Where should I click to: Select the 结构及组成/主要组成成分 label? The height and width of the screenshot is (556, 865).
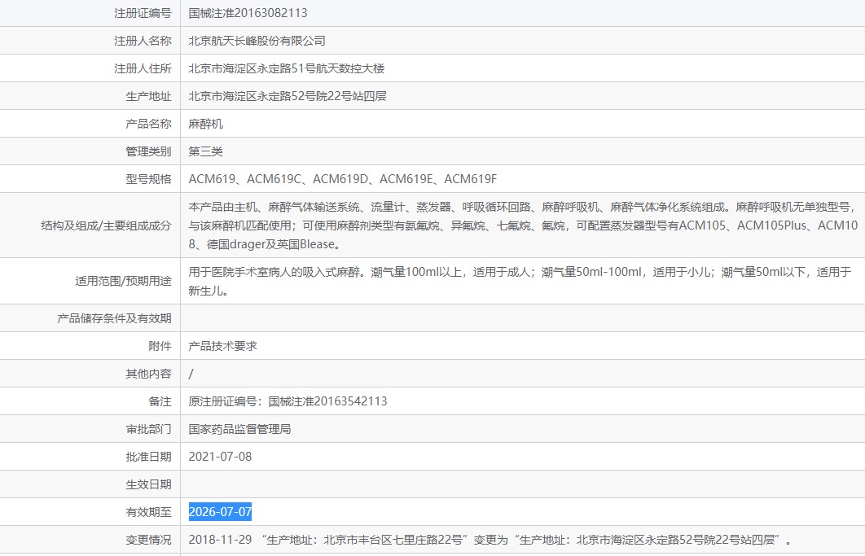click(x=106, y=225)
